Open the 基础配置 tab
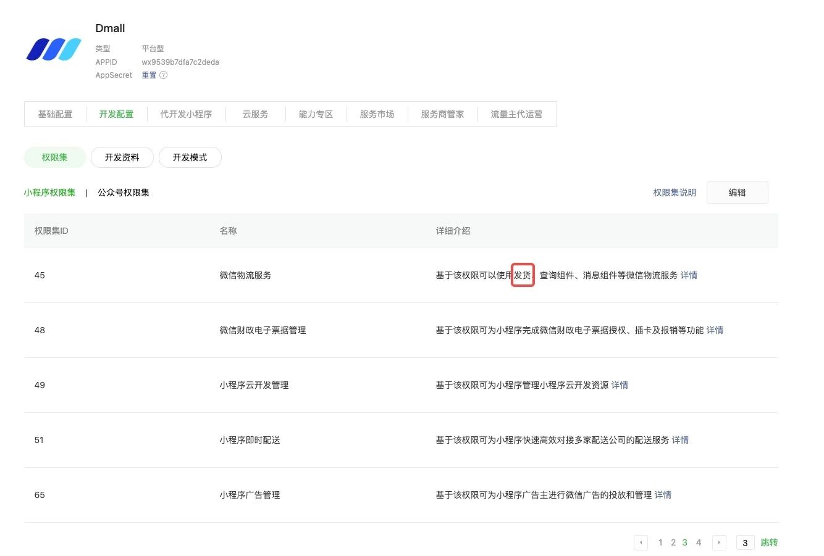Image resolution: width=824 pixels, height=556 pixels. (55, 114)
